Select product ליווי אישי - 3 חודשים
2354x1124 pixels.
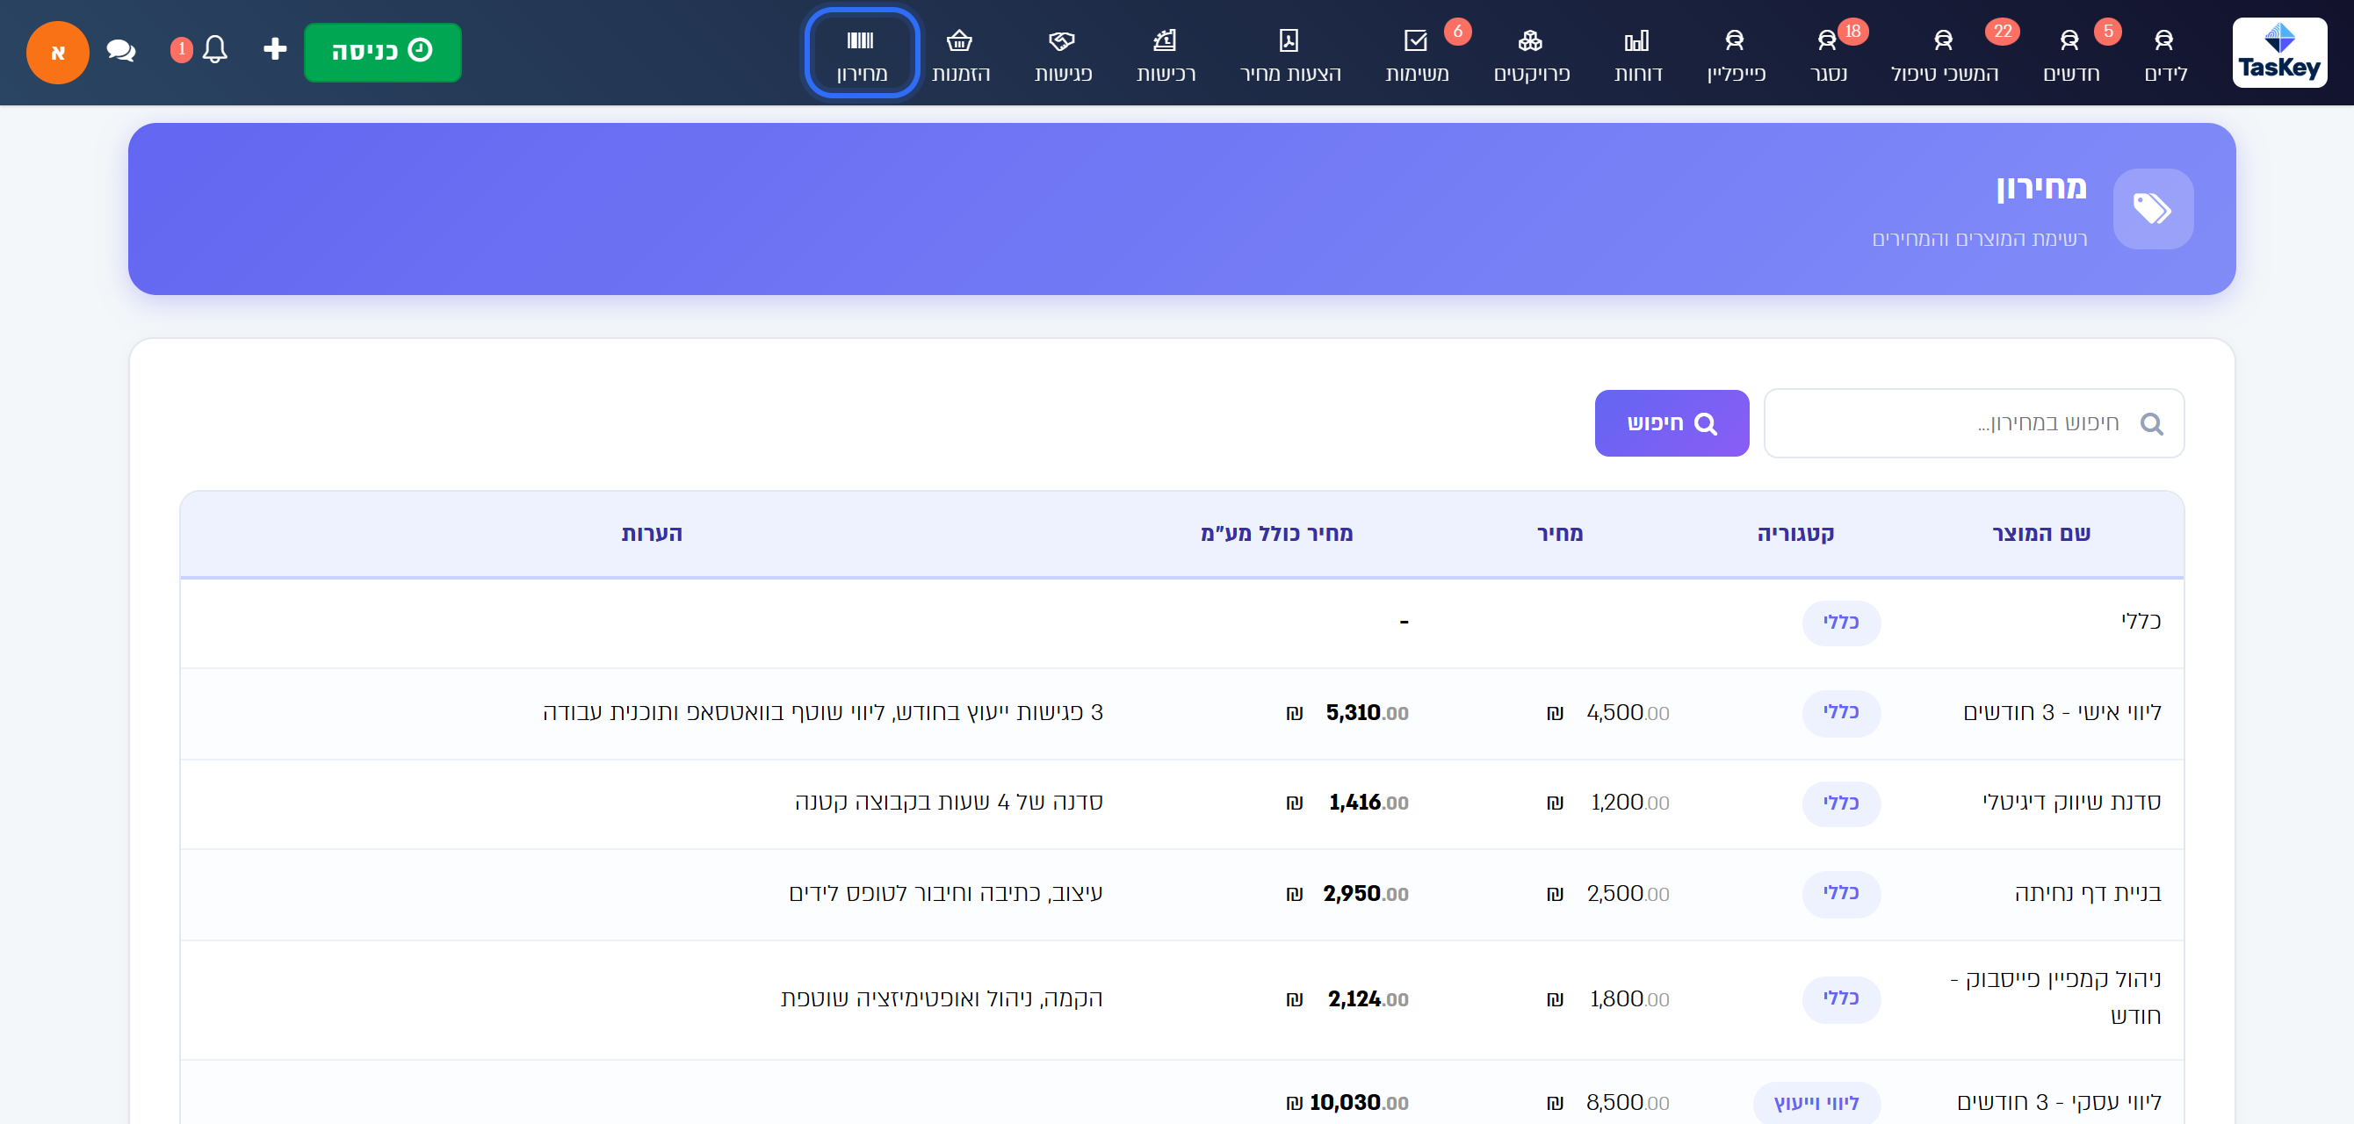click(x=2062, y=712)
